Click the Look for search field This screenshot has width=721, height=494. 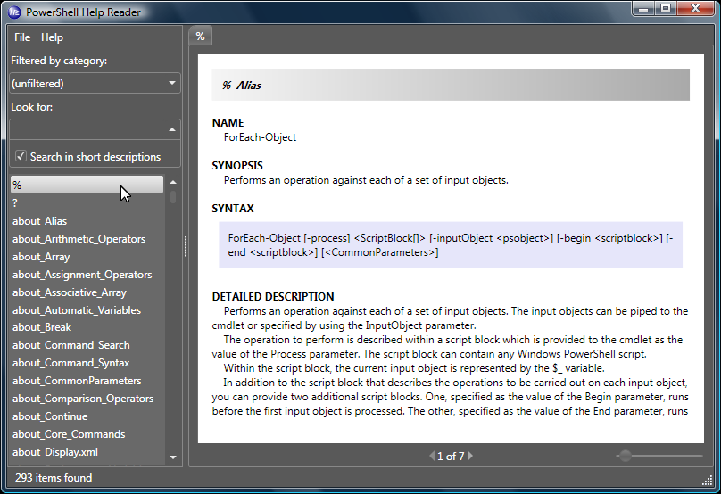[87, 129]
